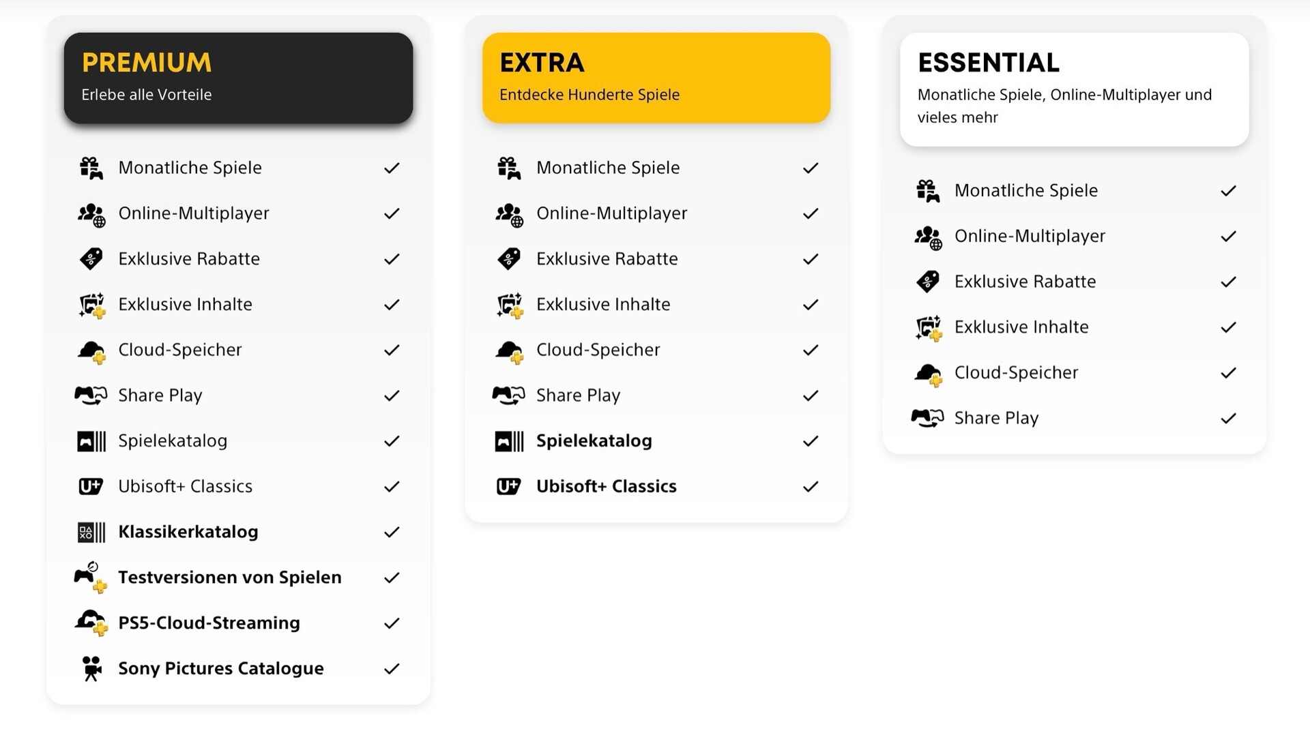Click the checkmark for Essential's Cloud-Speicher
Viewport: 1310px width, 733px height.
pos(1228,373)
